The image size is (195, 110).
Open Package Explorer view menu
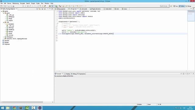click(48, 9)
